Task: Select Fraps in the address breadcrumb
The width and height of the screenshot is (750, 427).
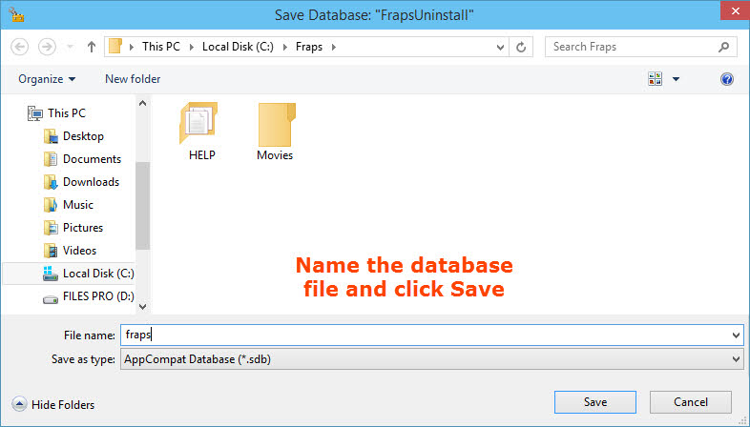Action: click(309, 47)
